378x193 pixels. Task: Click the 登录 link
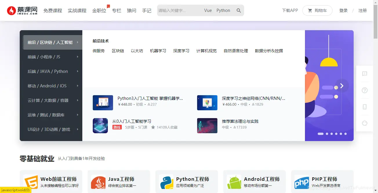coord(343,10)
